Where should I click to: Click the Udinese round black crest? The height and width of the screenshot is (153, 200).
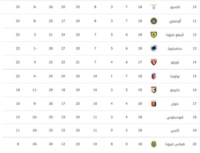[x=154, y=21]
